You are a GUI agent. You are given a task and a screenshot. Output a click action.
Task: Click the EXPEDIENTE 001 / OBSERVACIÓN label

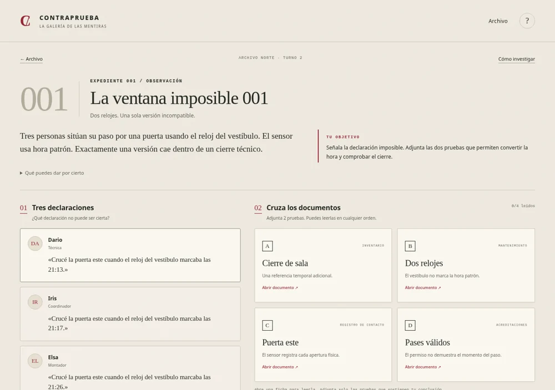point(136,81)
